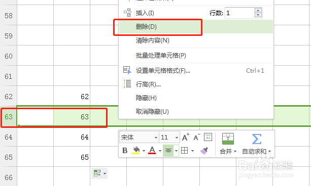Expand the AutoSum (自动求和) dropdown arrow
This screenshot has height=186, width=311.
(269, 152)
